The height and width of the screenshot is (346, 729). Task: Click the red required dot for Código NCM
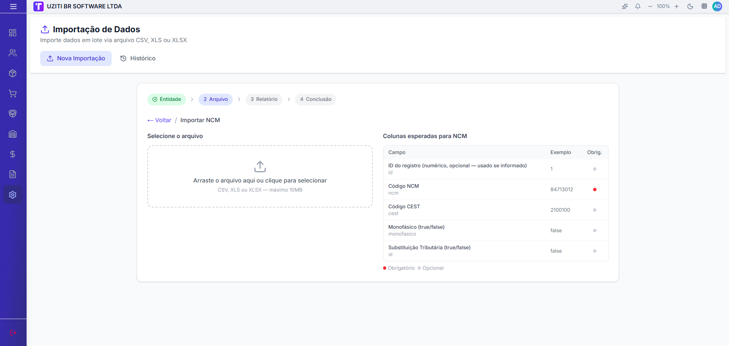[595, 190]
